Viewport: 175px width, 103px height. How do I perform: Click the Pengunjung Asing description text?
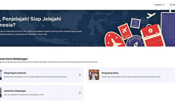pos(131,77)
